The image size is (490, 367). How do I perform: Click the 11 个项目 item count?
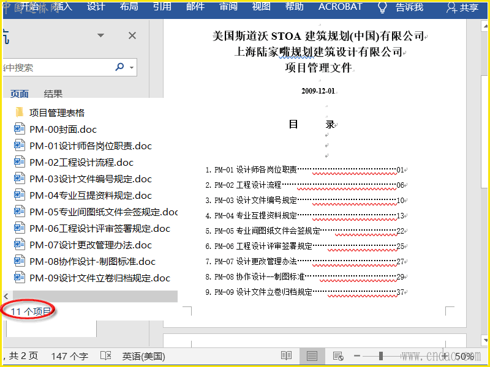tap(31, 311)
